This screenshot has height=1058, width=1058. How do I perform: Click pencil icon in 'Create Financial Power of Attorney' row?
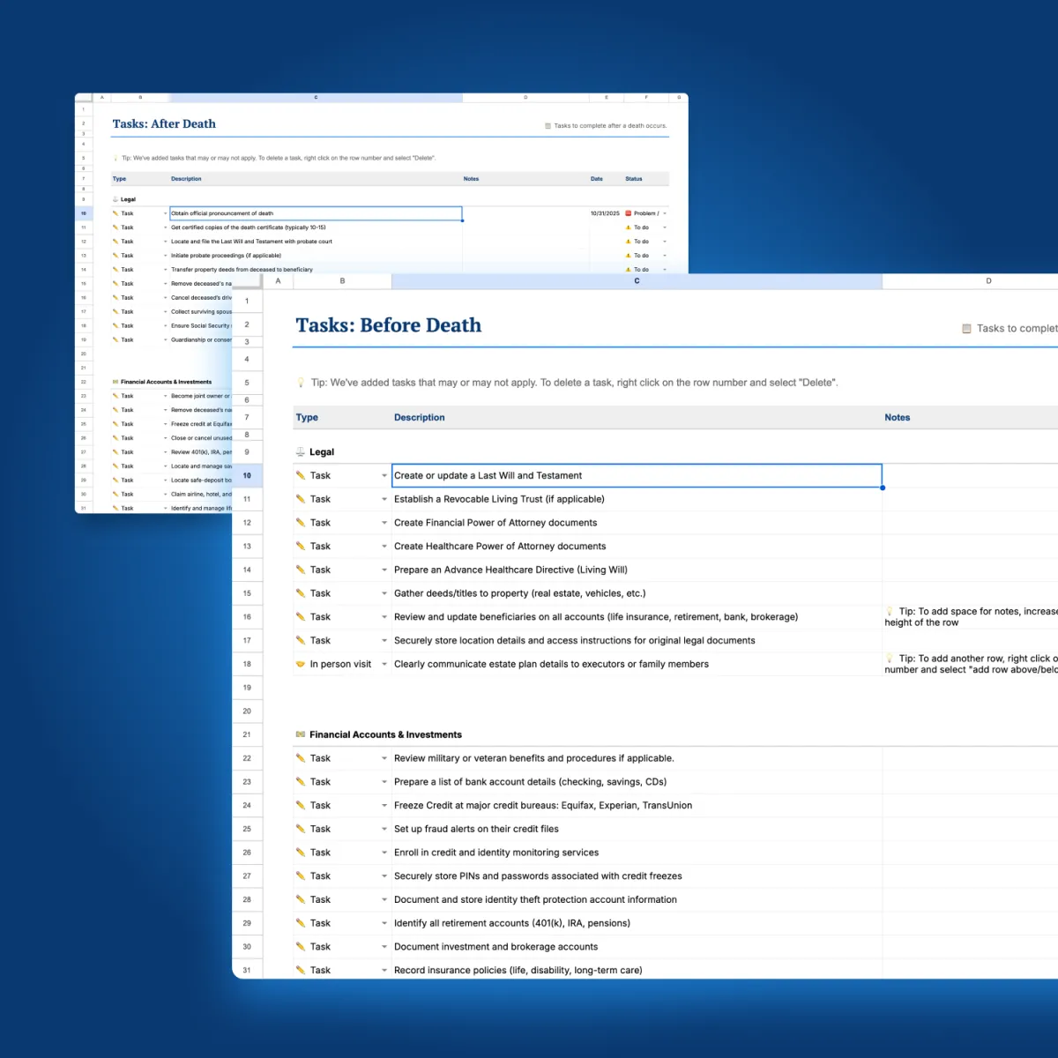tap(301, 523)
